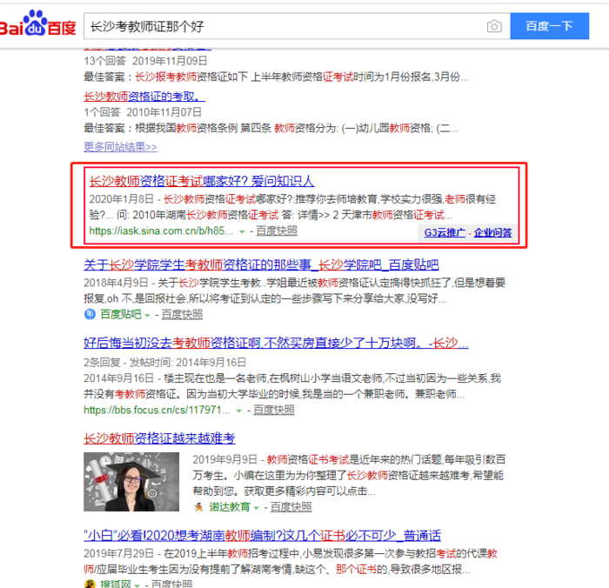609x588 pixels.
Task: Open the 长沙教师资格证的考取 link
Action: point(144,96)
